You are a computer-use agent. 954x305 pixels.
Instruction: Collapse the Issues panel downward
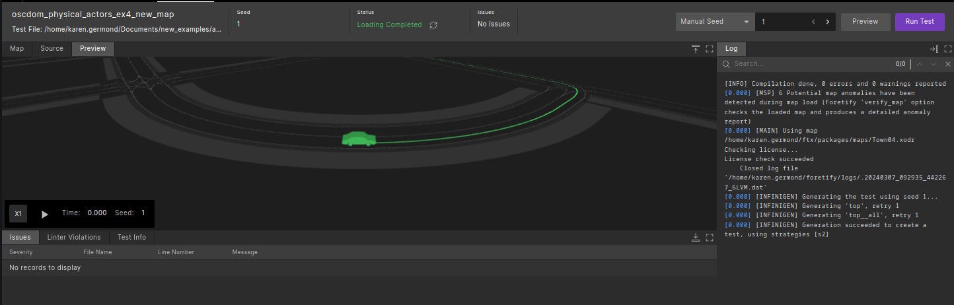[x=696, y=238]
